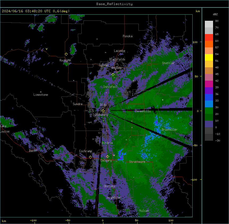Click the yellow V marker northwest of RockyMH
This screenshot has height=224, width=229.
[46, 49]
